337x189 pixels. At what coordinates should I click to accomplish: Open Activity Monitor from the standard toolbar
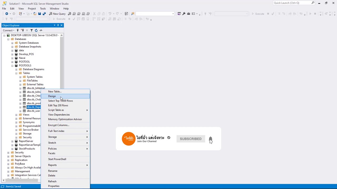pyautogui.click(x=126, y=14)
